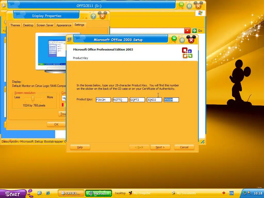
Task: Switch to the Microso... taskbar button
Action: pos(99,193)
